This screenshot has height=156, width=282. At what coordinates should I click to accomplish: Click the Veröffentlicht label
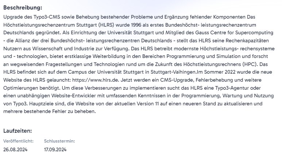(18, 141)
